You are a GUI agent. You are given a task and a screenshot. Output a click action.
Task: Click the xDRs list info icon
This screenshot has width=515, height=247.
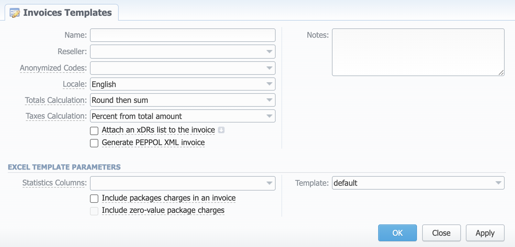point(221,130)
